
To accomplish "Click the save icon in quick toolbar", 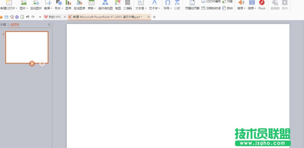I will [x=6, y=17].
